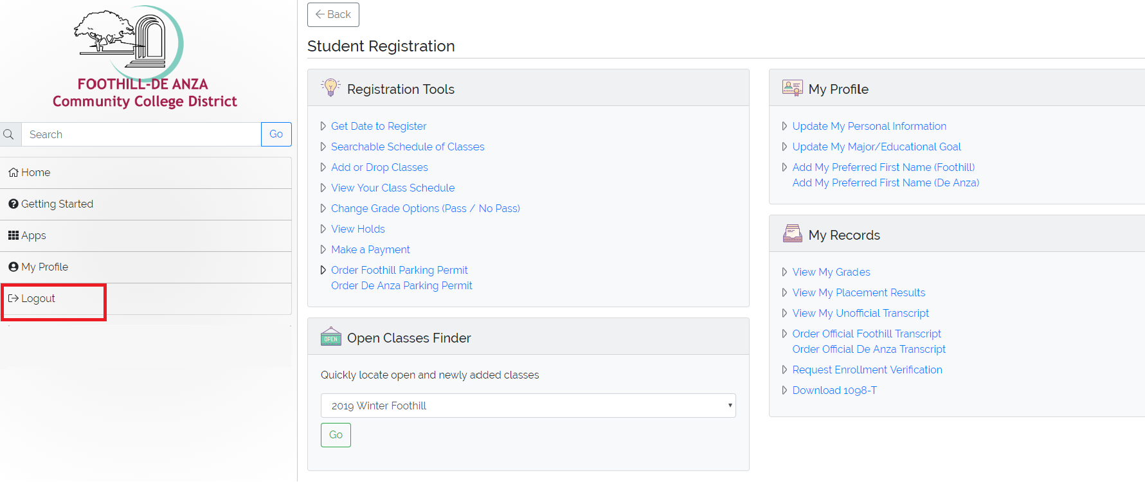Open Order Official Foothill Transcript link

[867, 334]
